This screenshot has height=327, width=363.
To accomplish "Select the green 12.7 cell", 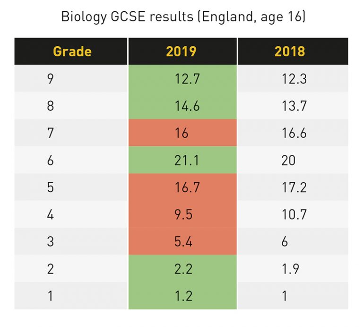I will click(182, 78).
